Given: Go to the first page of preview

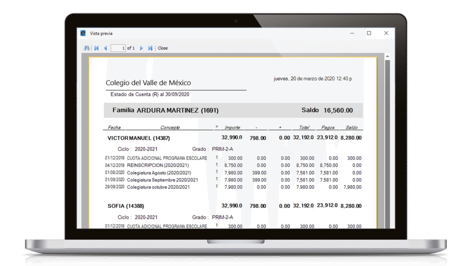Looking at the screenshot, I should 96,48.
